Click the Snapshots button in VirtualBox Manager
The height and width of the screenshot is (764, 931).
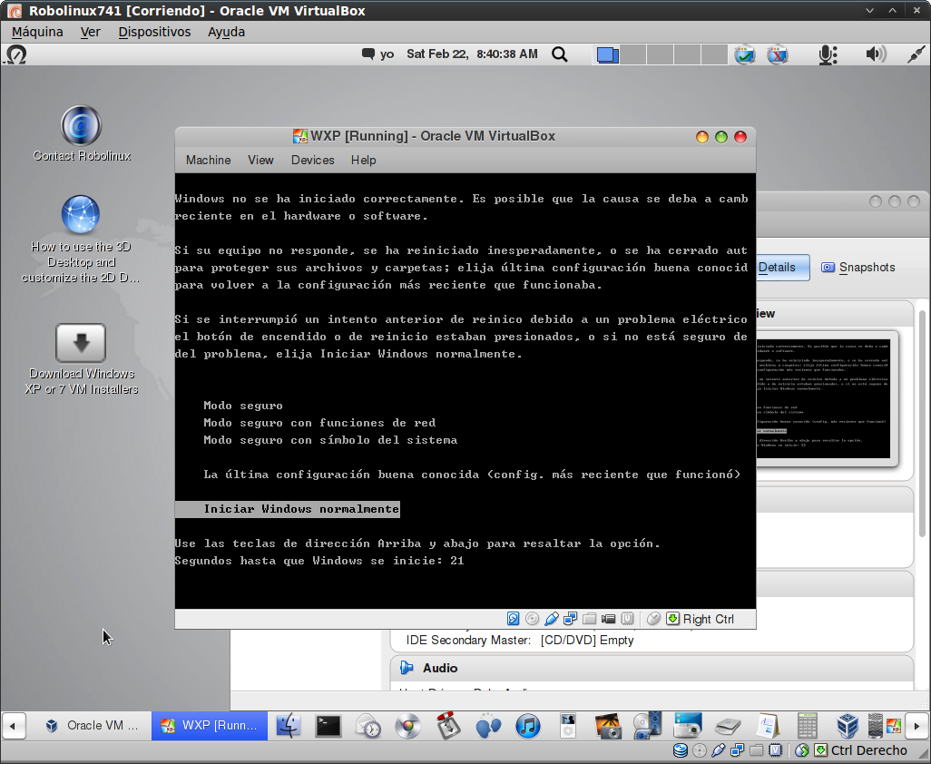pyautogui.click(x=857, y=268)
